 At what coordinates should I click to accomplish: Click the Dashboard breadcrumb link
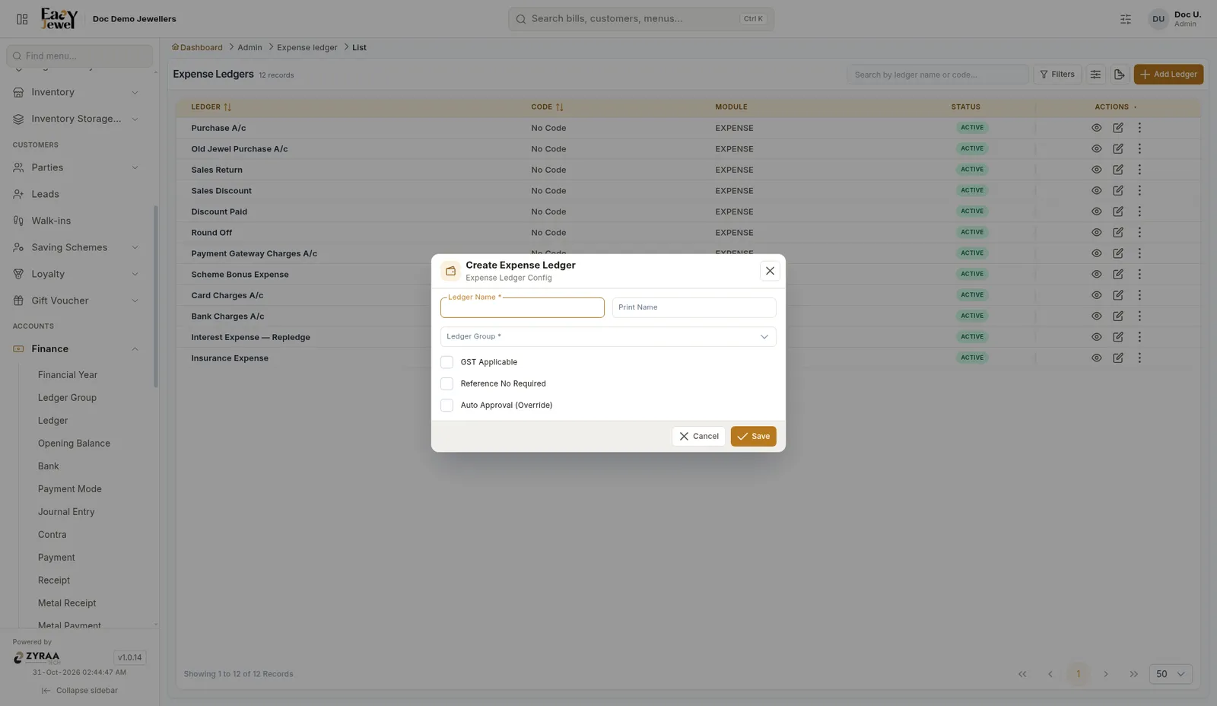tap(197, 47)
